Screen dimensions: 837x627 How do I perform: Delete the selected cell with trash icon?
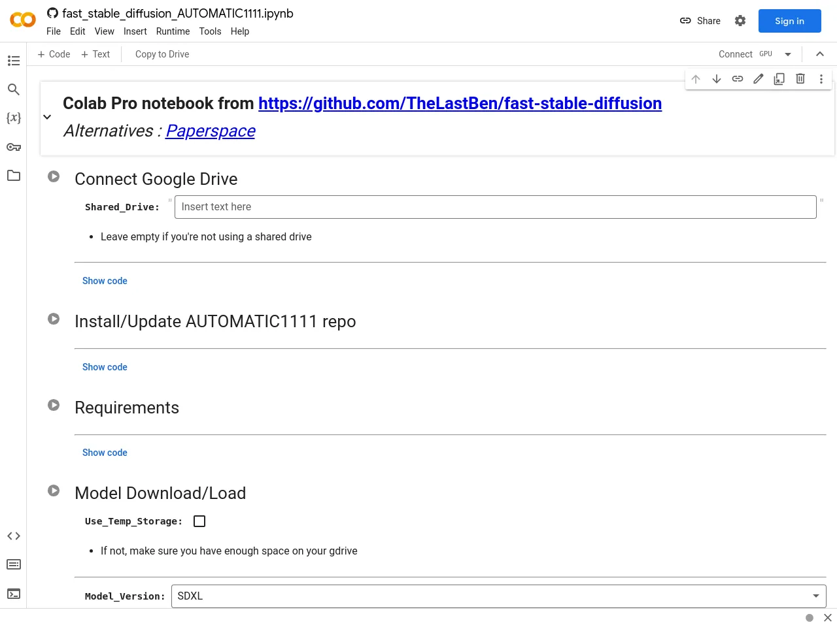(800, 79)
